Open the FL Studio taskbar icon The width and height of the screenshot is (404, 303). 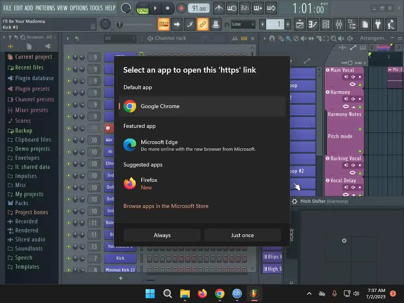point(254,294)
